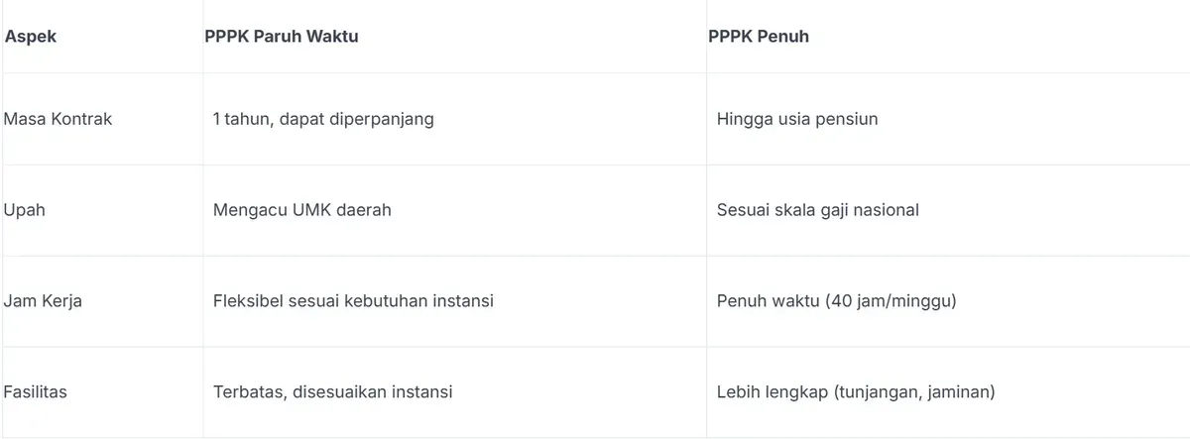Select the Fasilitas row label
This screenshot has height=439, width=1190.
point(36,392)
